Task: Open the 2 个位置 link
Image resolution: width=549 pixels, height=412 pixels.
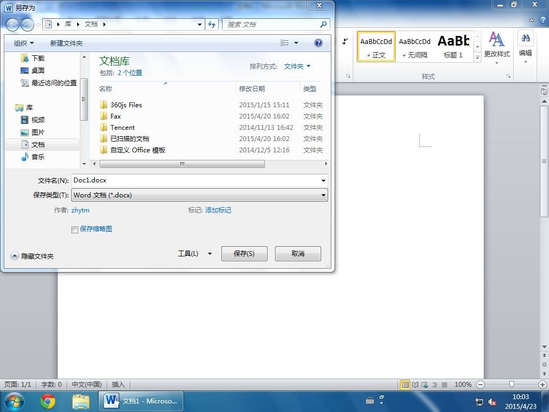Action: coord(130,73)
